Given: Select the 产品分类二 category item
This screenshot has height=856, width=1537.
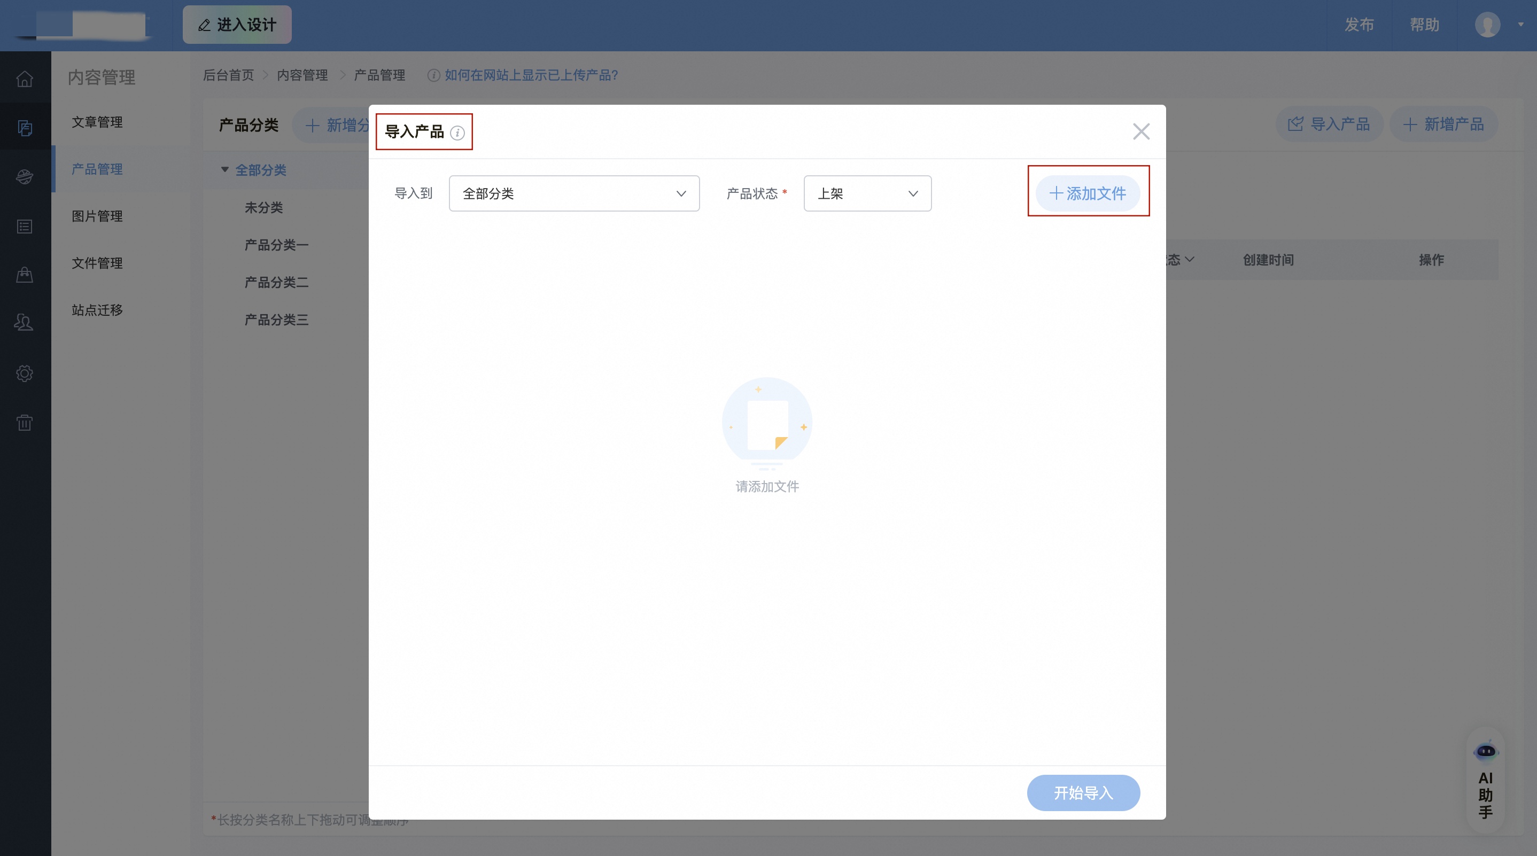Looking at the screenshot, I should 276,282.
